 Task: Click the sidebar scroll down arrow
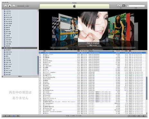click(38, 75)
